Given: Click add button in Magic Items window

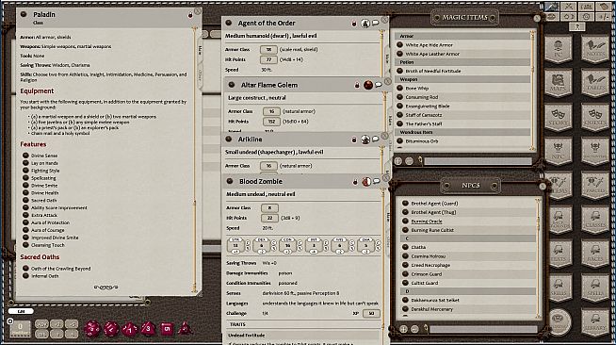Looking at the screenshot, I should (398, 161).
